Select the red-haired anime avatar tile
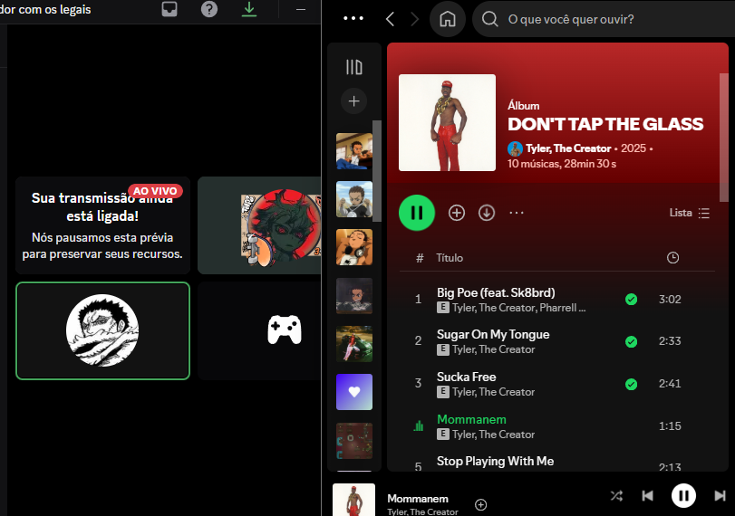The width and height of the screenshot is (735, 516). click(259, 225)
